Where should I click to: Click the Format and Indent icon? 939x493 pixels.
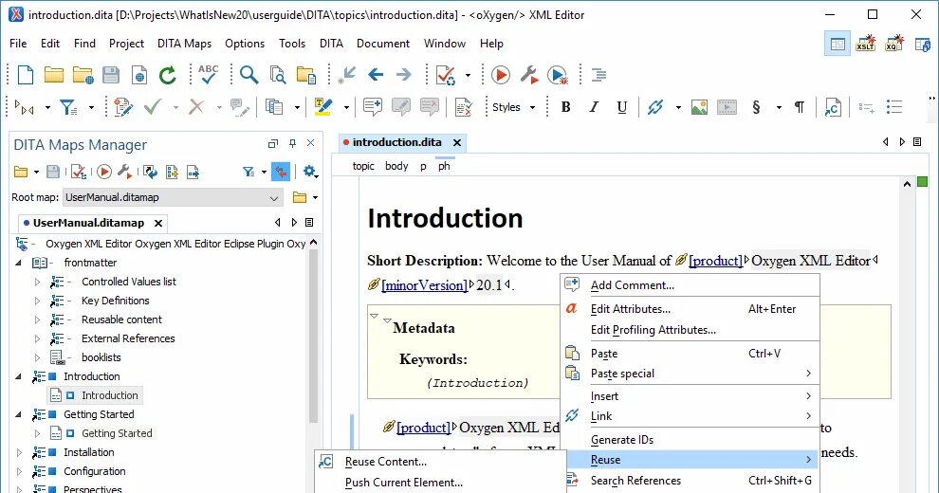pos(598,75)
